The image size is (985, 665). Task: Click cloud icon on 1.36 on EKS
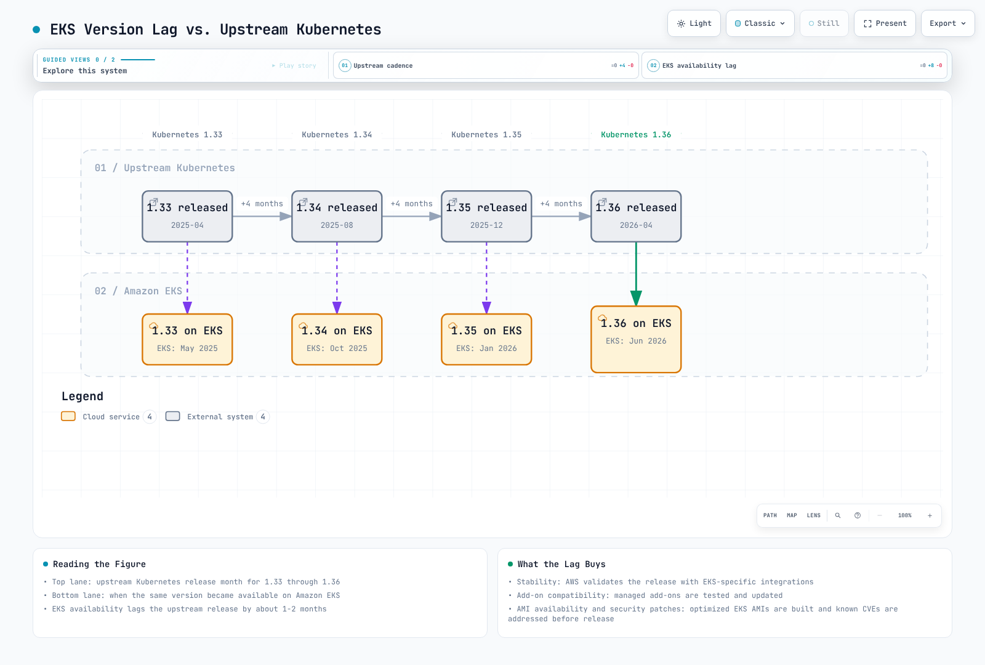[x=602, y=318]
